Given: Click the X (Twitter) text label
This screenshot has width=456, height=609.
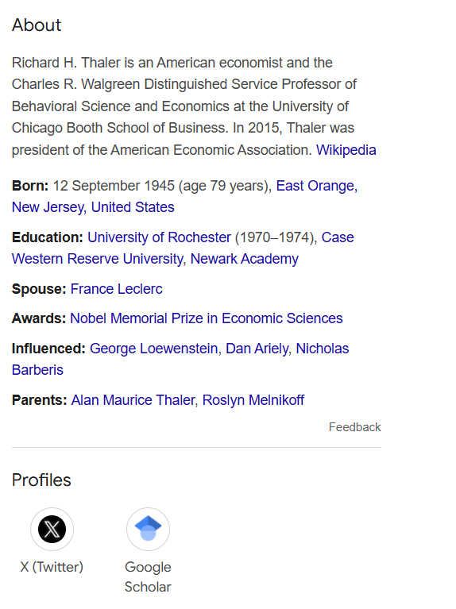Looking at the screenshot, I should pyautogui.click(x=52, y=567).
